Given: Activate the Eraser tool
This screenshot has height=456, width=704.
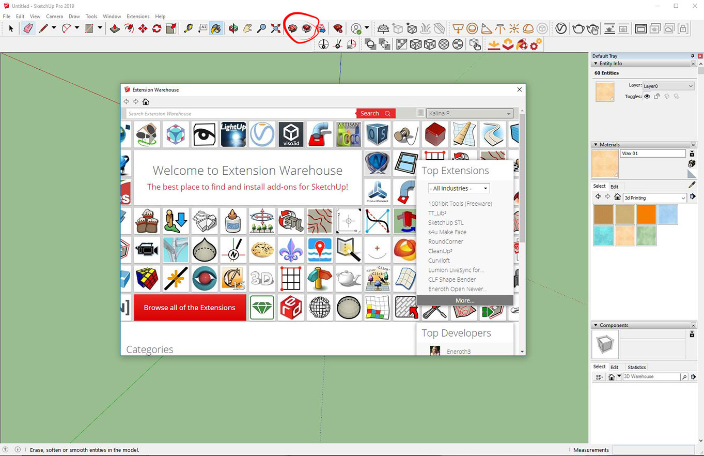Looking at the screenshot, I should coord(28,28).
